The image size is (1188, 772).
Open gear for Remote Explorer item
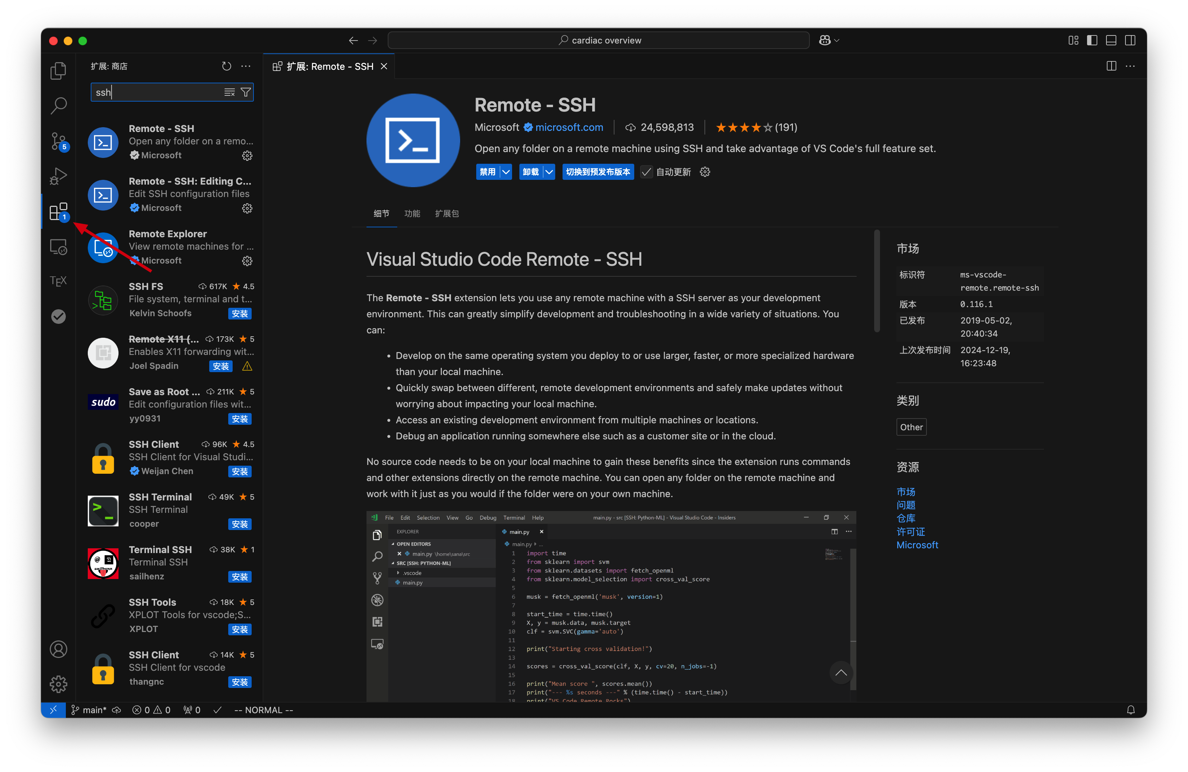[x=247, y=261]
